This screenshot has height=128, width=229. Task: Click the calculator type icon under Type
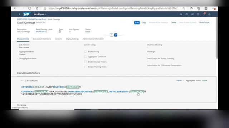click(60, 32)
